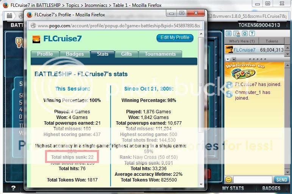Open the smiley emoticon picker
Image resolution: width=292 pixels, height=194 pixels.
tap(228, 180)
